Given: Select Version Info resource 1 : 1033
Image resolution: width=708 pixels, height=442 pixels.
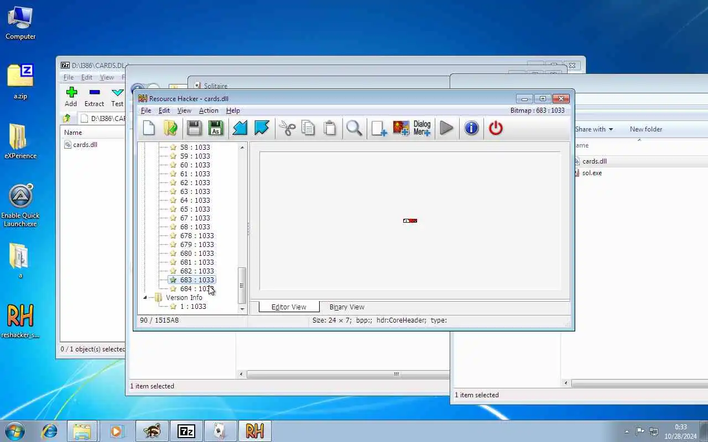Looking at the screenshot, I should click(x=193, y=307).
